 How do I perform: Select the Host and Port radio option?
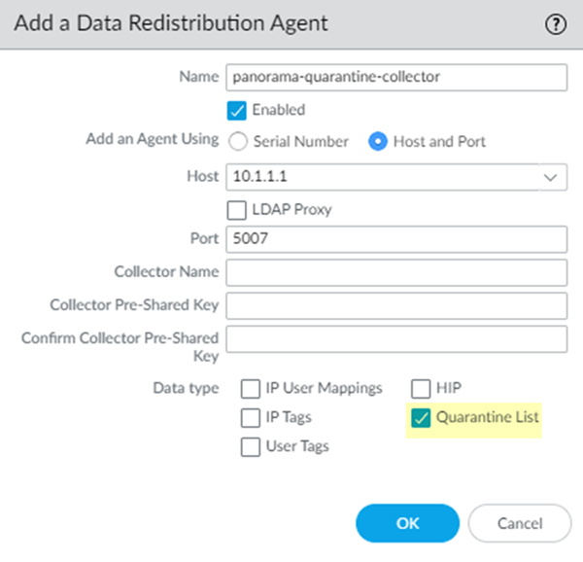pos(378,141)
